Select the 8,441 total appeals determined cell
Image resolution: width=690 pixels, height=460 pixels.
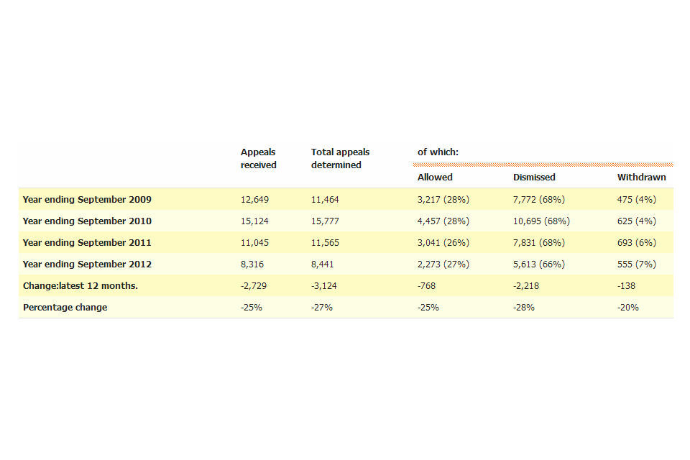323,264
